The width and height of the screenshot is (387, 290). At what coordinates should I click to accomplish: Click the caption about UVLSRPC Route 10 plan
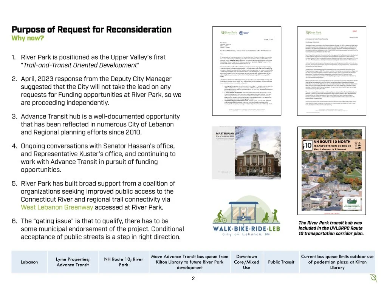331,228
